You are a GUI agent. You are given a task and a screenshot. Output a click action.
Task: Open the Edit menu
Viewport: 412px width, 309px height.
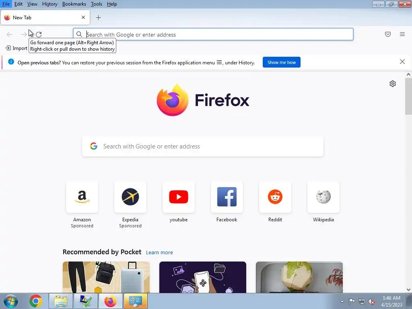[19, 4]
